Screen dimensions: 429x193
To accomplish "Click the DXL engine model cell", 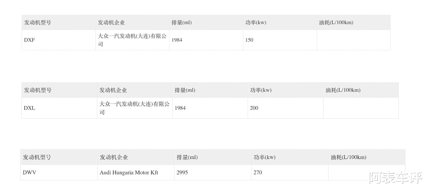I will [30, 108].
